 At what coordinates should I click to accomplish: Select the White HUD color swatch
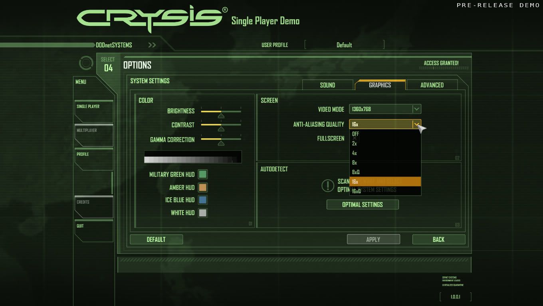coord(203,213)
